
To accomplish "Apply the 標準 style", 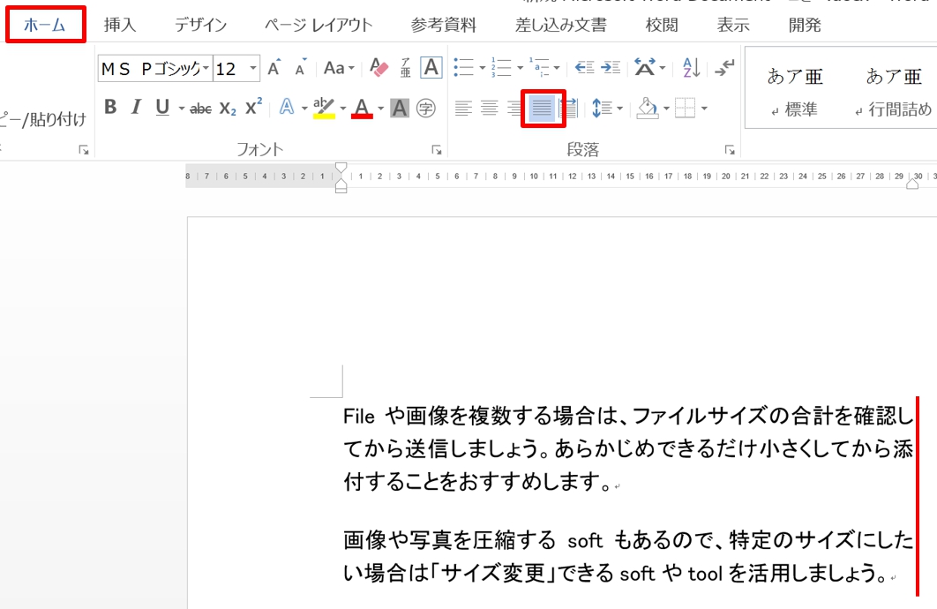I will (x=795, y=90).
